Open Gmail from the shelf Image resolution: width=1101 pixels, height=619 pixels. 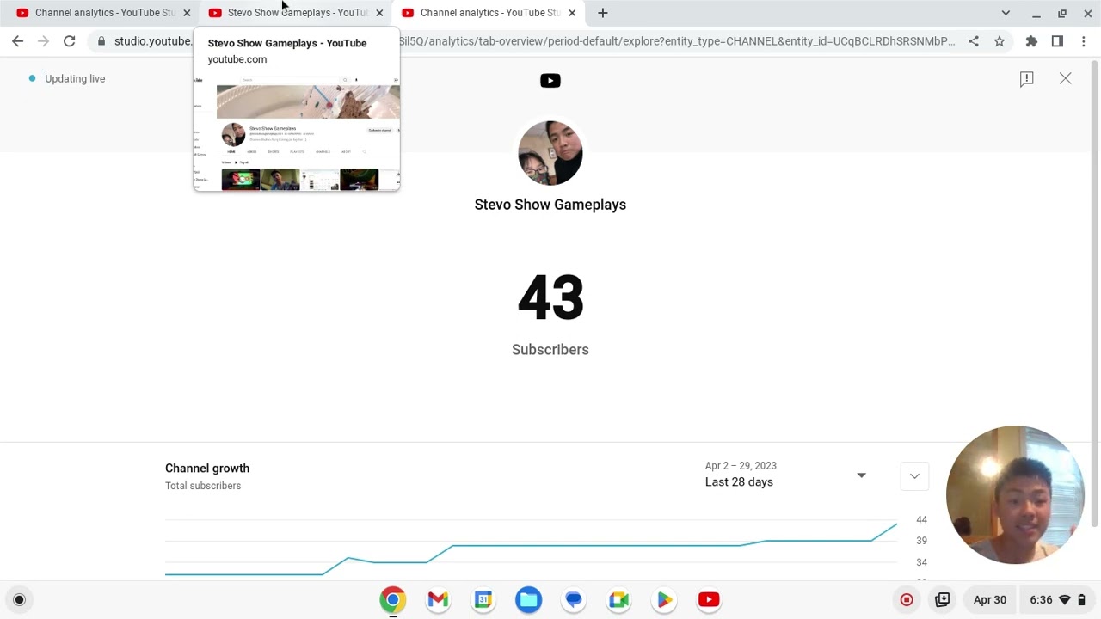click(x=439, y=600)
